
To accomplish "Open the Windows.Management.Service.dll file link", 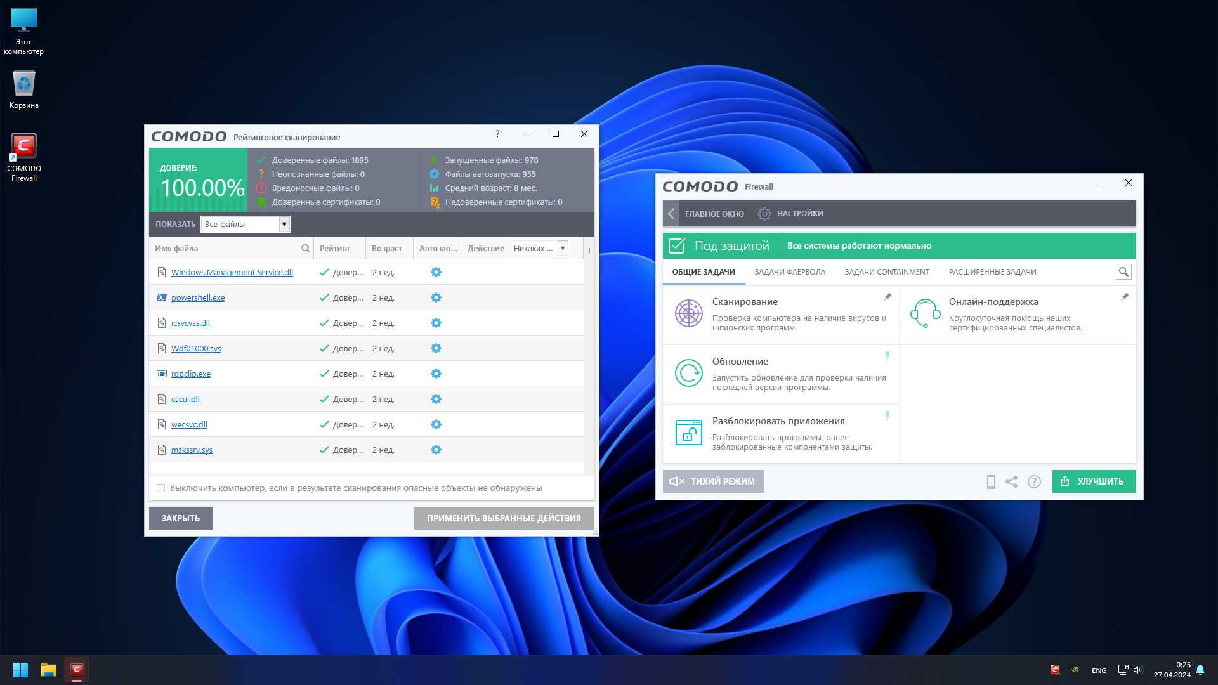I will point(232,273).
